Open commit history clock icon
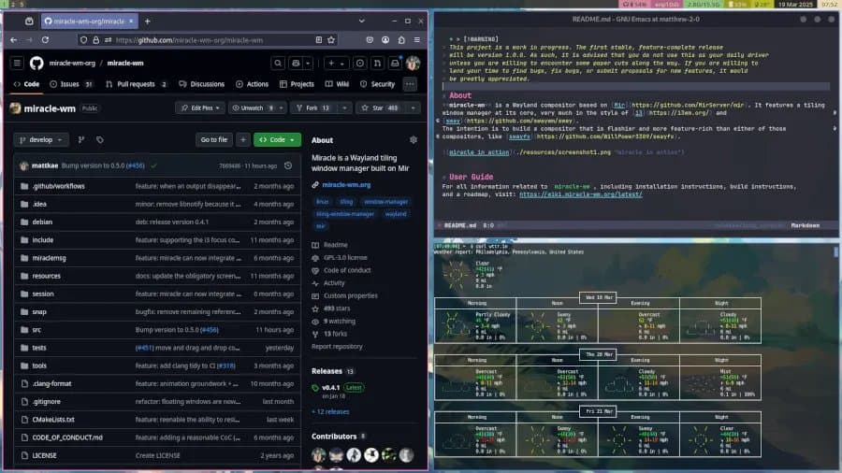The image size is (842, 473). (288, 165)
